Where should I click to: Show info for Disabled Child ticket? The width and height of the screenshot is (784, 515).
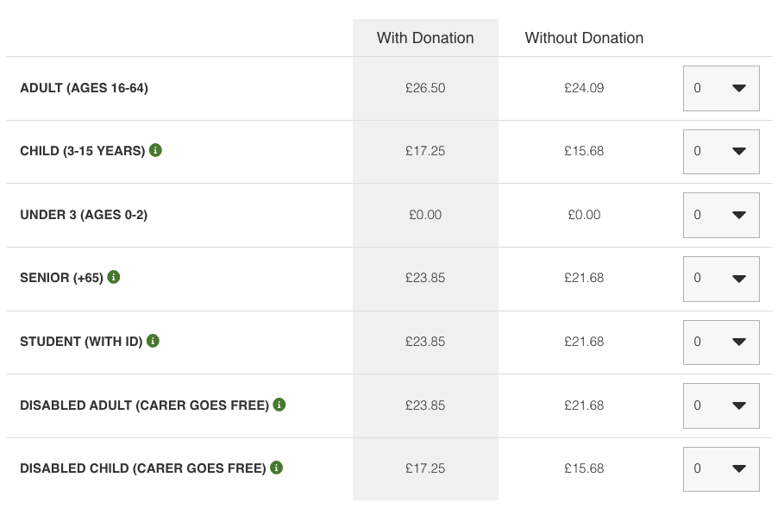coord(277,468)
